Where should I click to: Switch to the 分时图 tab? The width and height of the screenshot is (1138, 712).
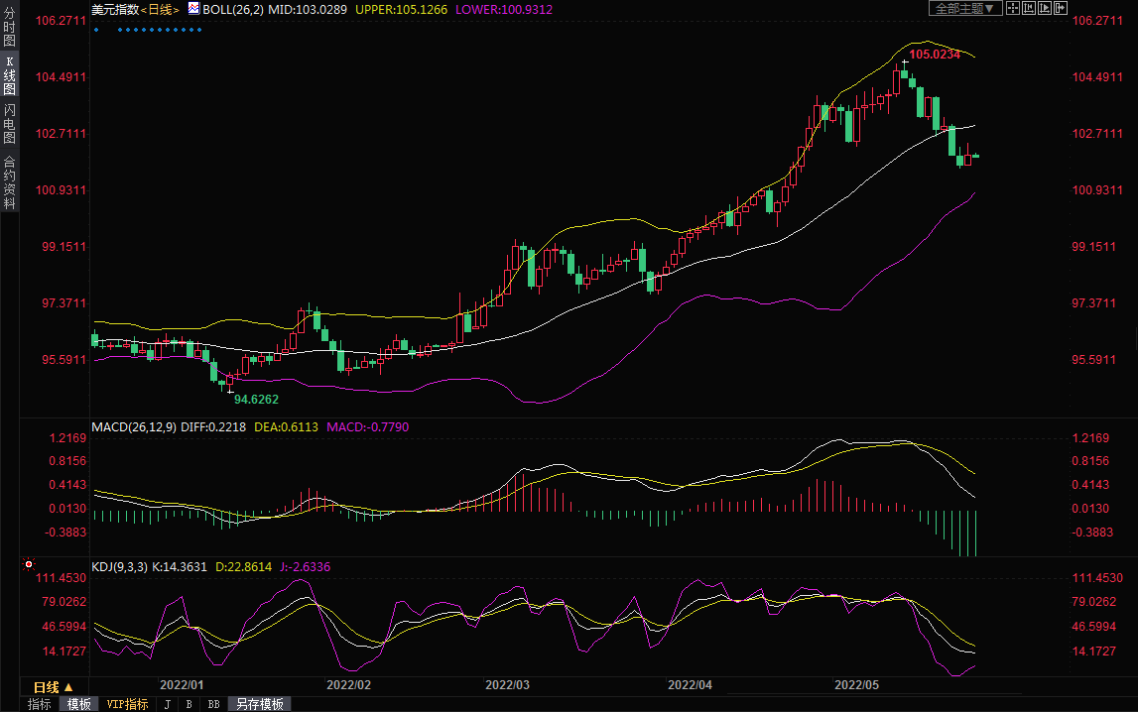point(9,27)
